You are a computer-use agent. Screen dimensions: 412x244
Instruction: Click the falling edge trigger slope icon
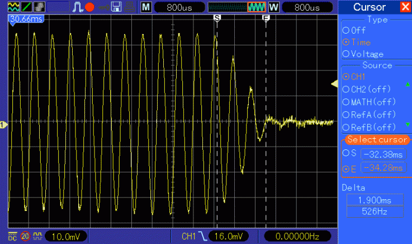pos(203,236)
